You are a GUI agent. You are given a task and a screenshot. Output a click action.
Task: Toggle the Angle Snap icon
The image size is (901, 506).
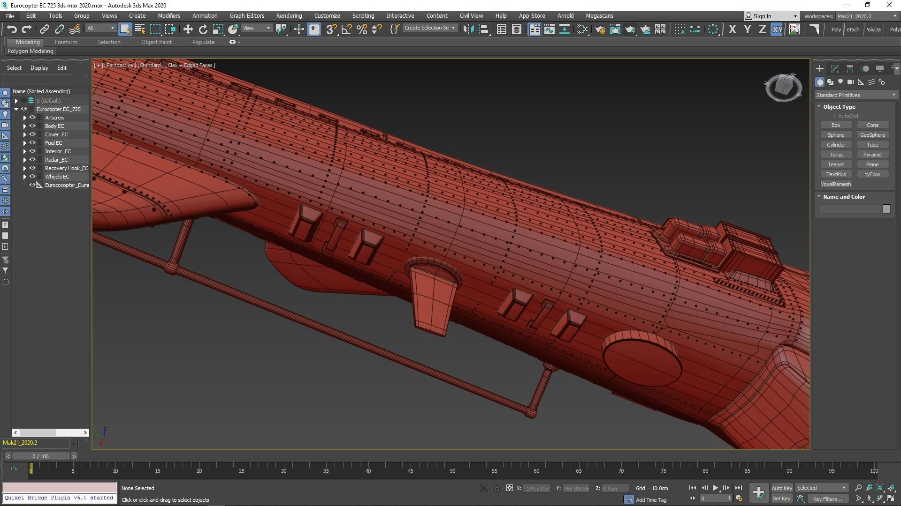tap(346, 30)
